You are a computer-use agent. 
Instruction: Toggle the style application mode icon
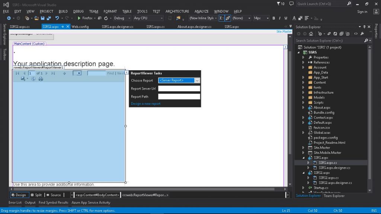[x=222, y=18]
